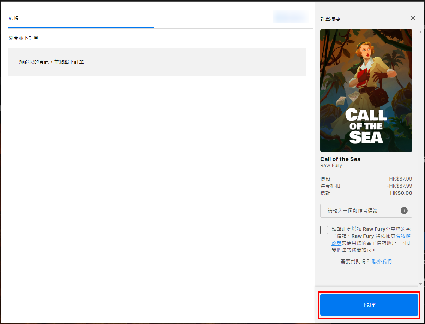The height and width of the screenshot is (324, 425).
Task: Click the '價格' price label
Action: 325,179
